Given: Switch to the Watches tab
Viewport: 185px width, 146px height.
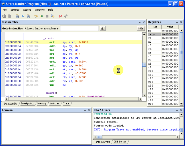Looking at the screenshot, I should click(55, 103).
